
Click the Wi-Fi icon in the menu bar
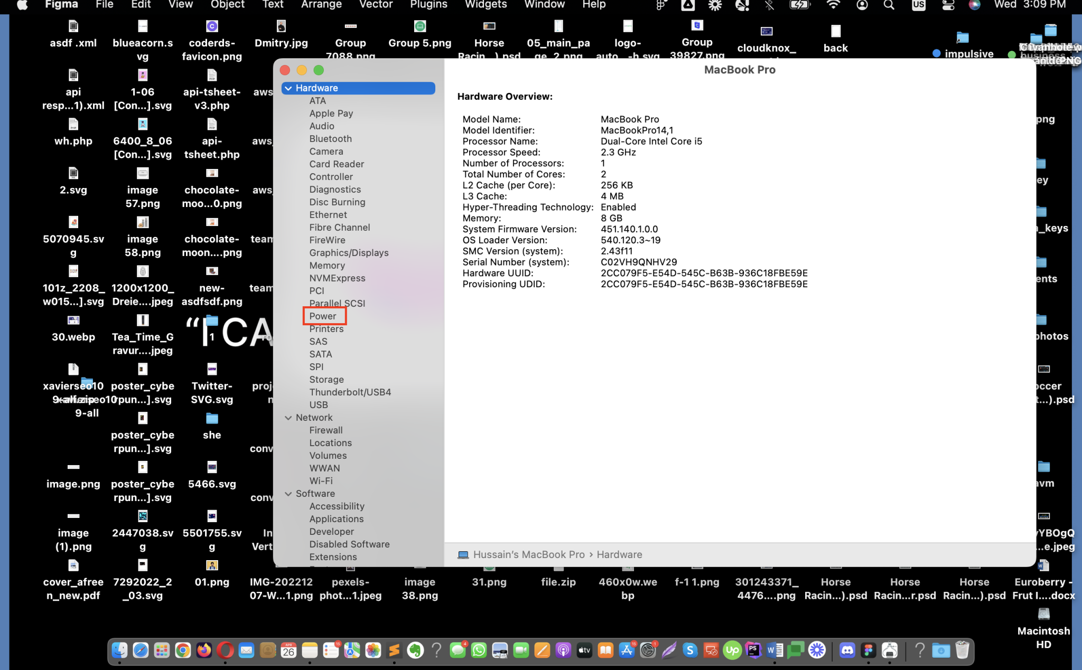pyautogui.click(x=833, y=5)
